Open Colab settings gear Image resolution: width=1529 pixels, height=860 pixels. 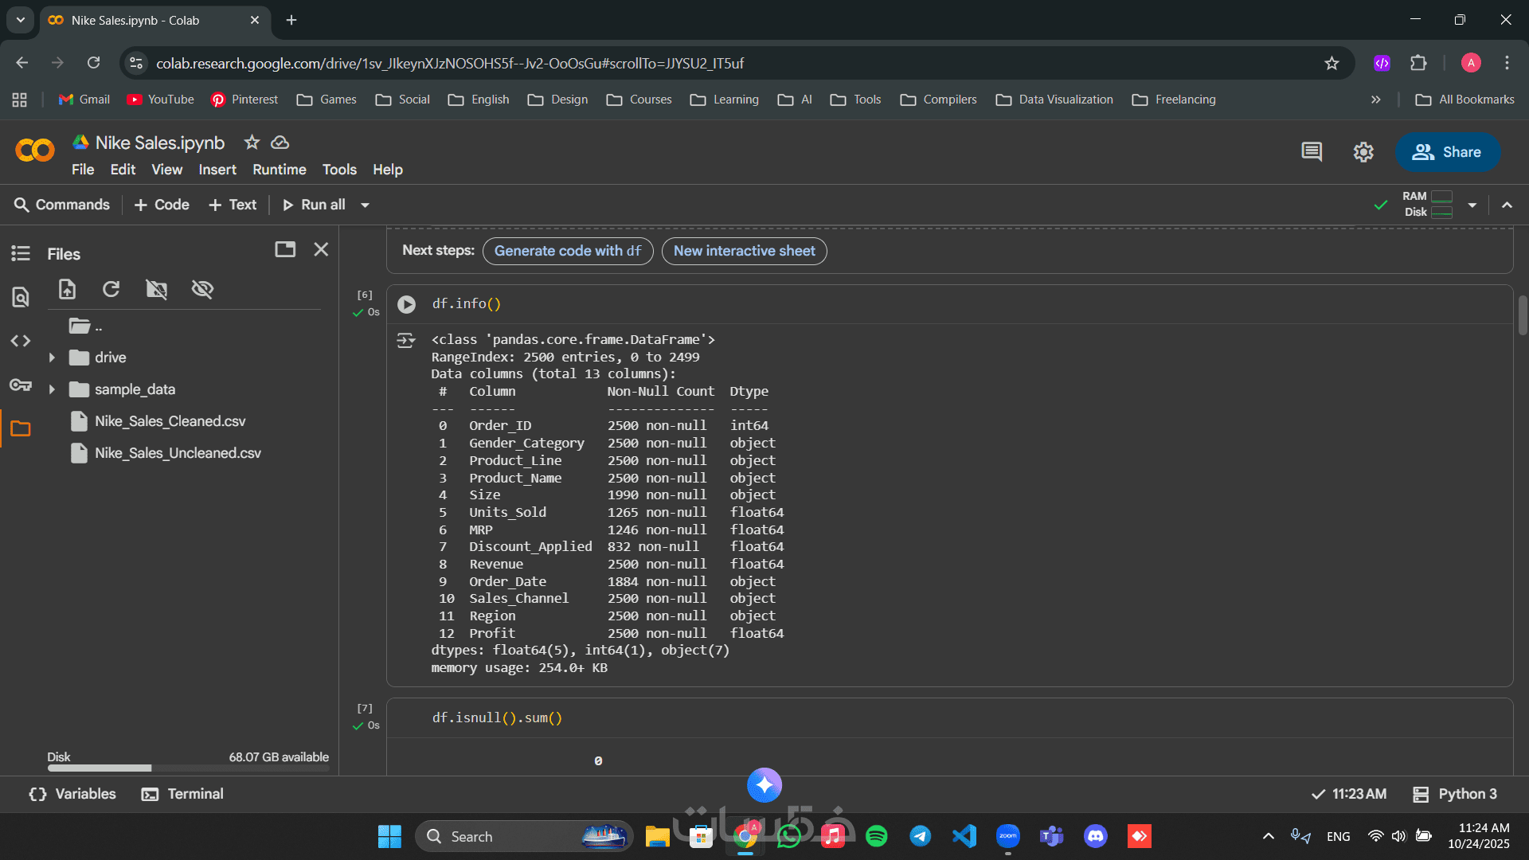1363,152
